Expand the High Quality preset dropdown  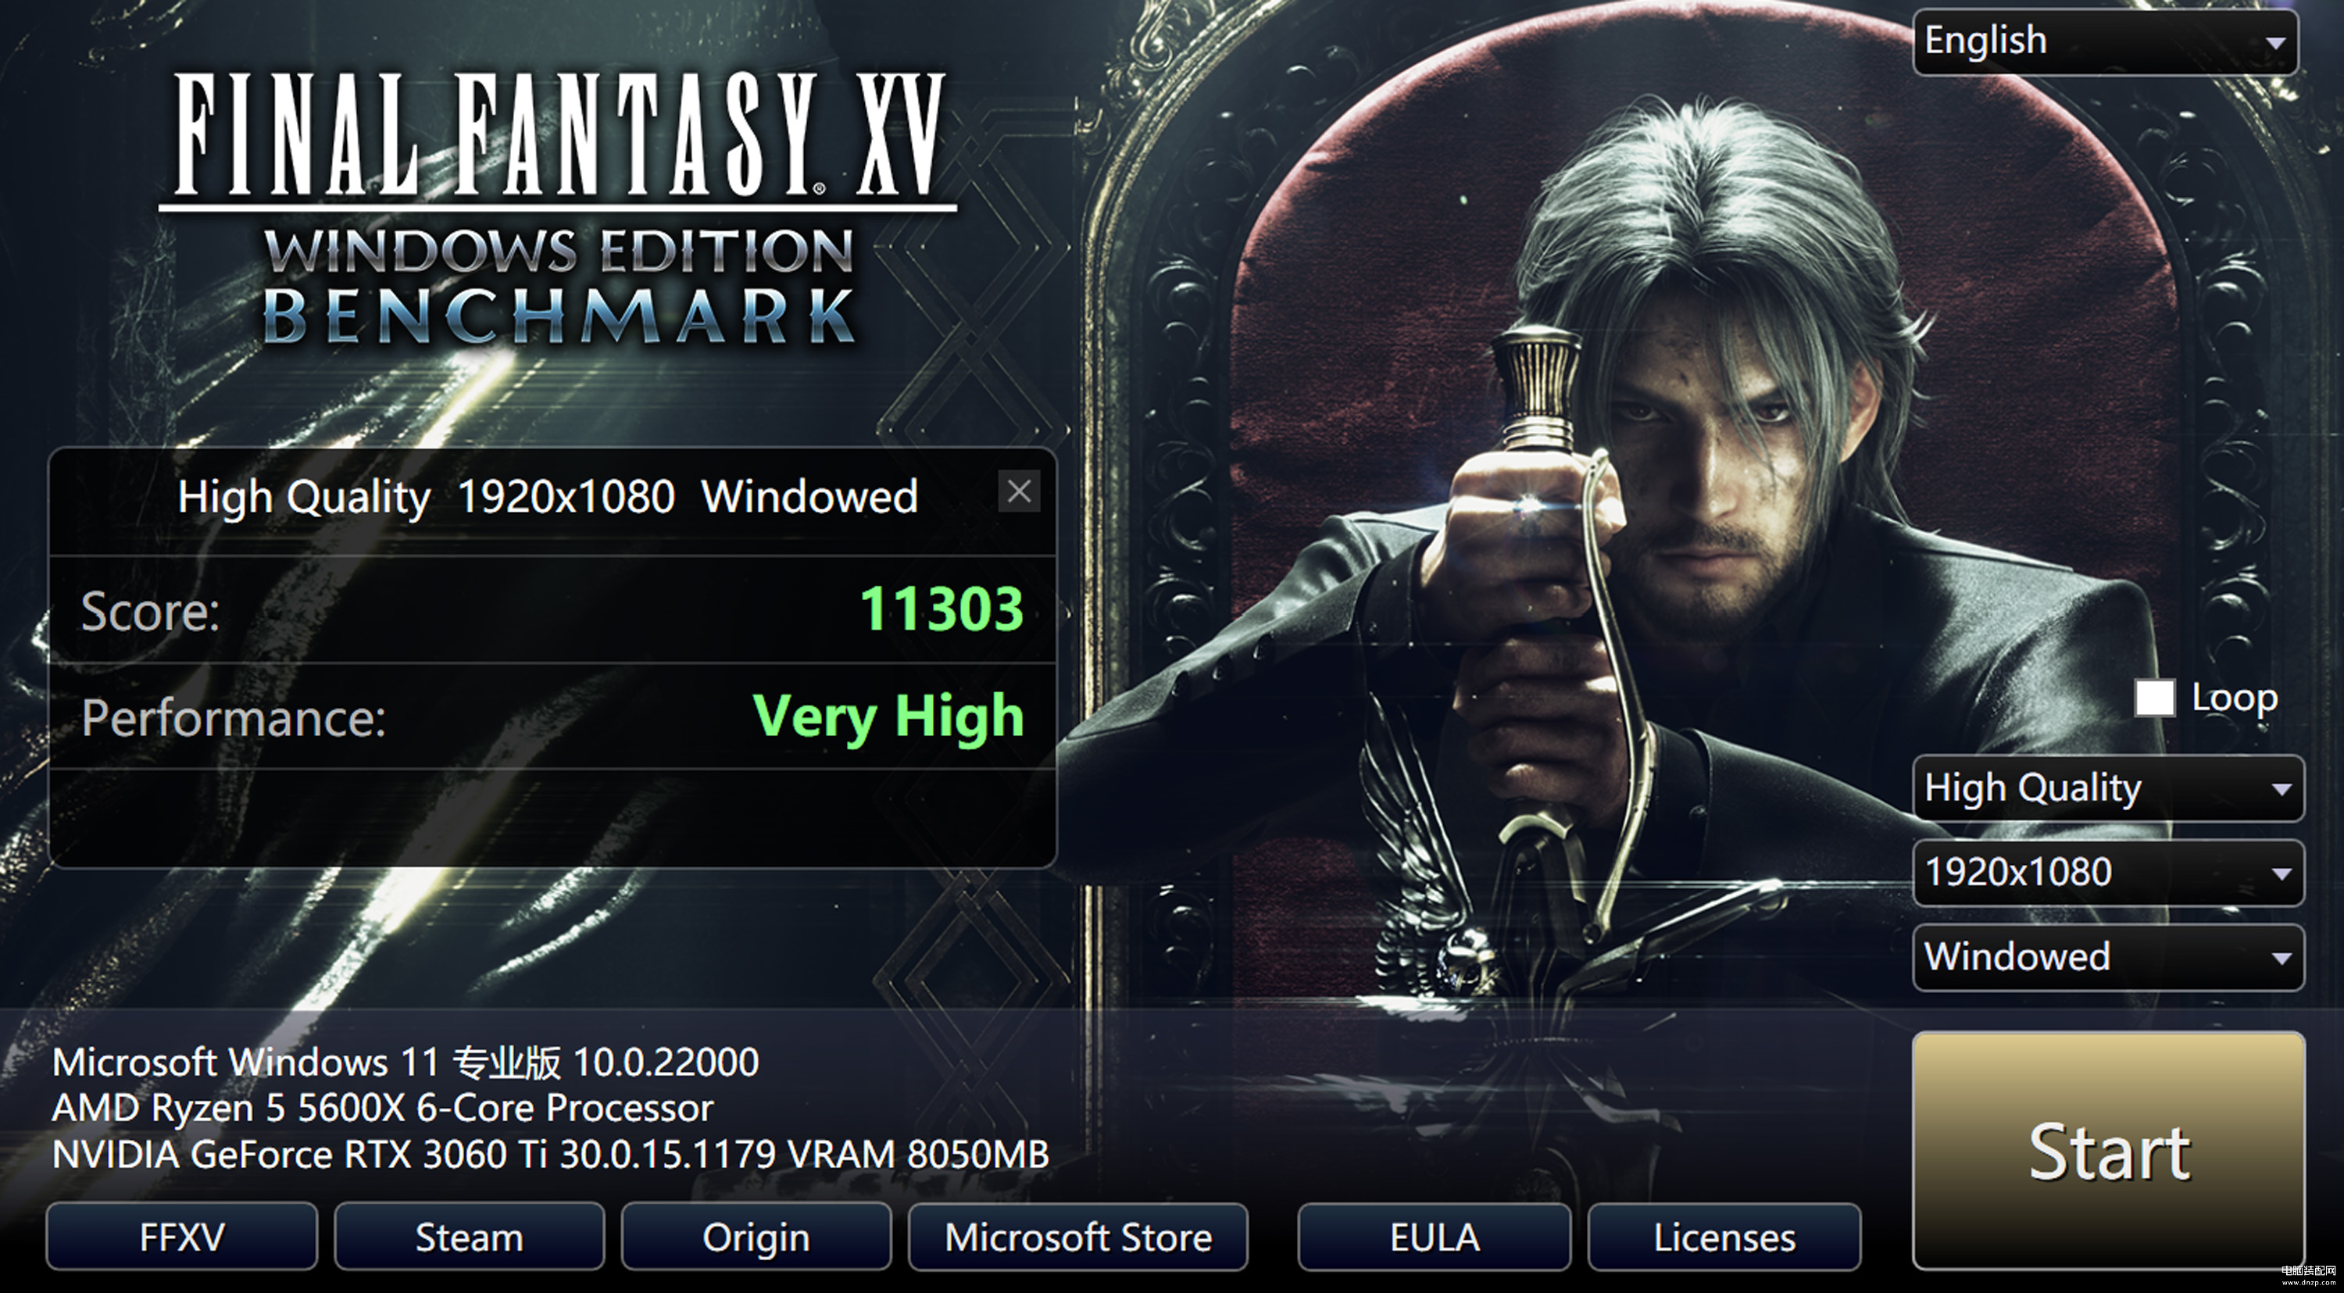coord(2108,788)
